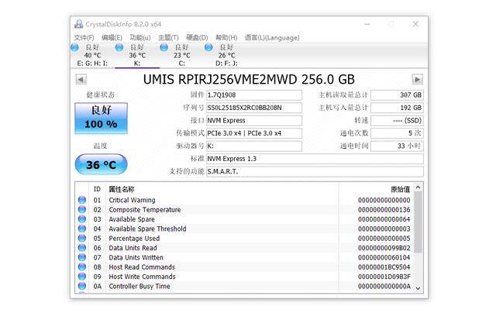Click power on hours value 33 小时
The height and width of the screenshot is (313, 496).
coord(397,146)
